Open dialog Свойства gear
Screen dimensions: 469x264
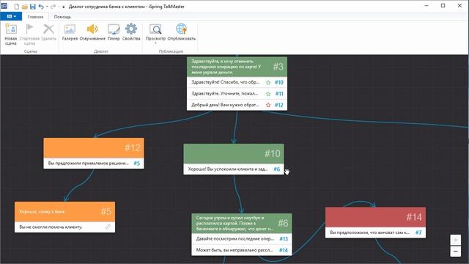click(131, 32)
